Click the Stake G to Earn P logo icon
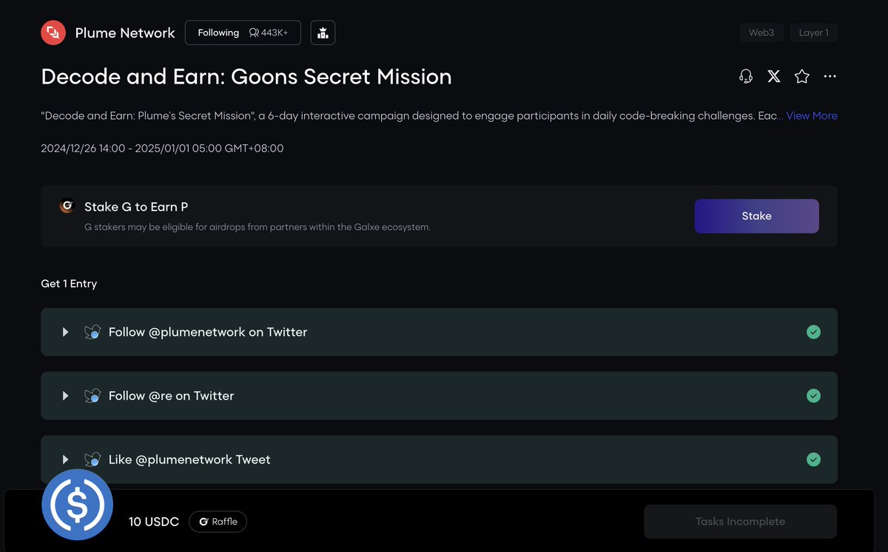Image resolution: width=888 pixels, height=552 pixels. (x=67, y=207)
